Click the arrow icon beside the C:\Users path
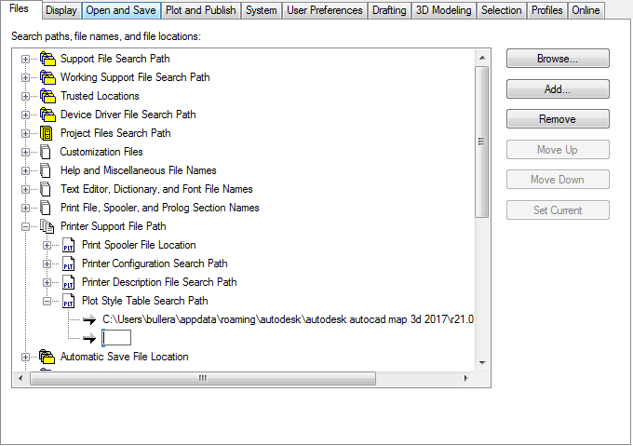The height and width of the screenshot is (446, 633). (89, 320)
